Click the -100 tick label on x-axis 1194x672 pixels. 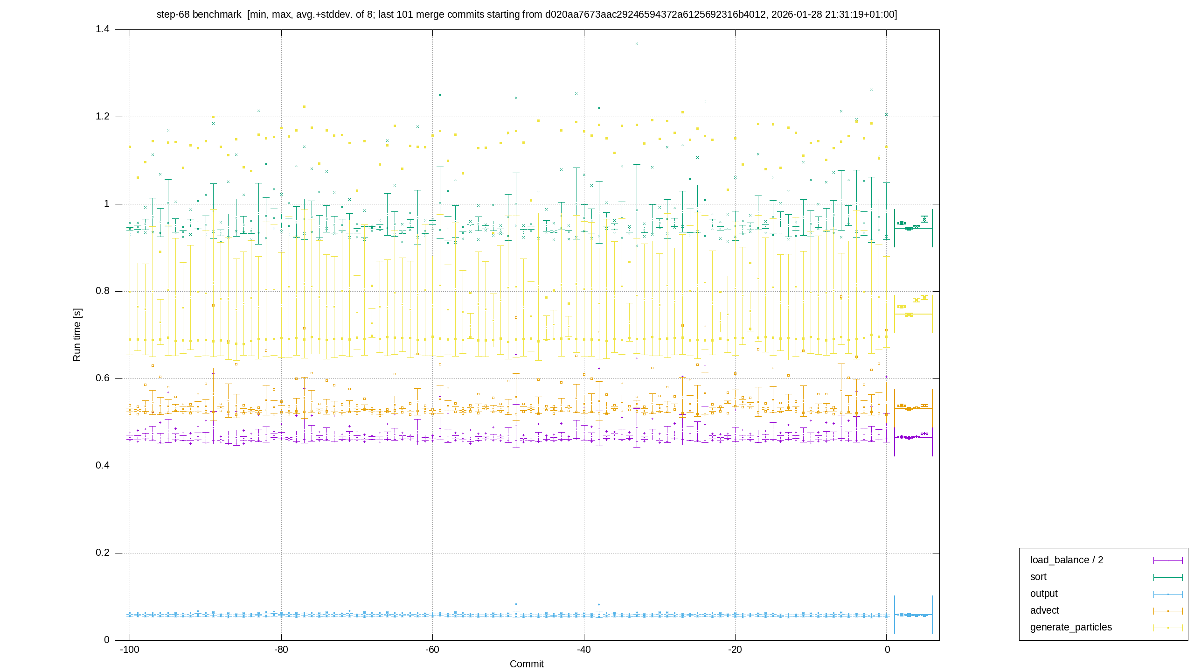[130, 650]
